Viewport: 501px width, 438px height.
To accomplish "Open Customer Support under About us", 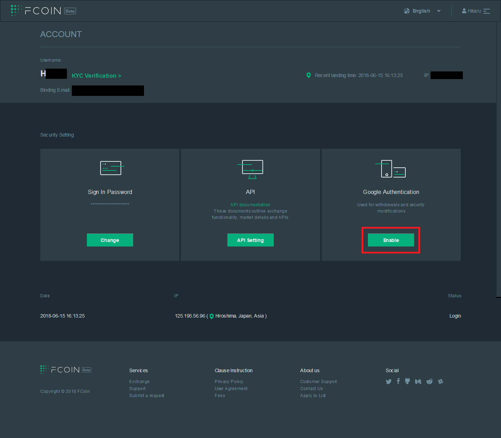I will [x=318, y=382].
